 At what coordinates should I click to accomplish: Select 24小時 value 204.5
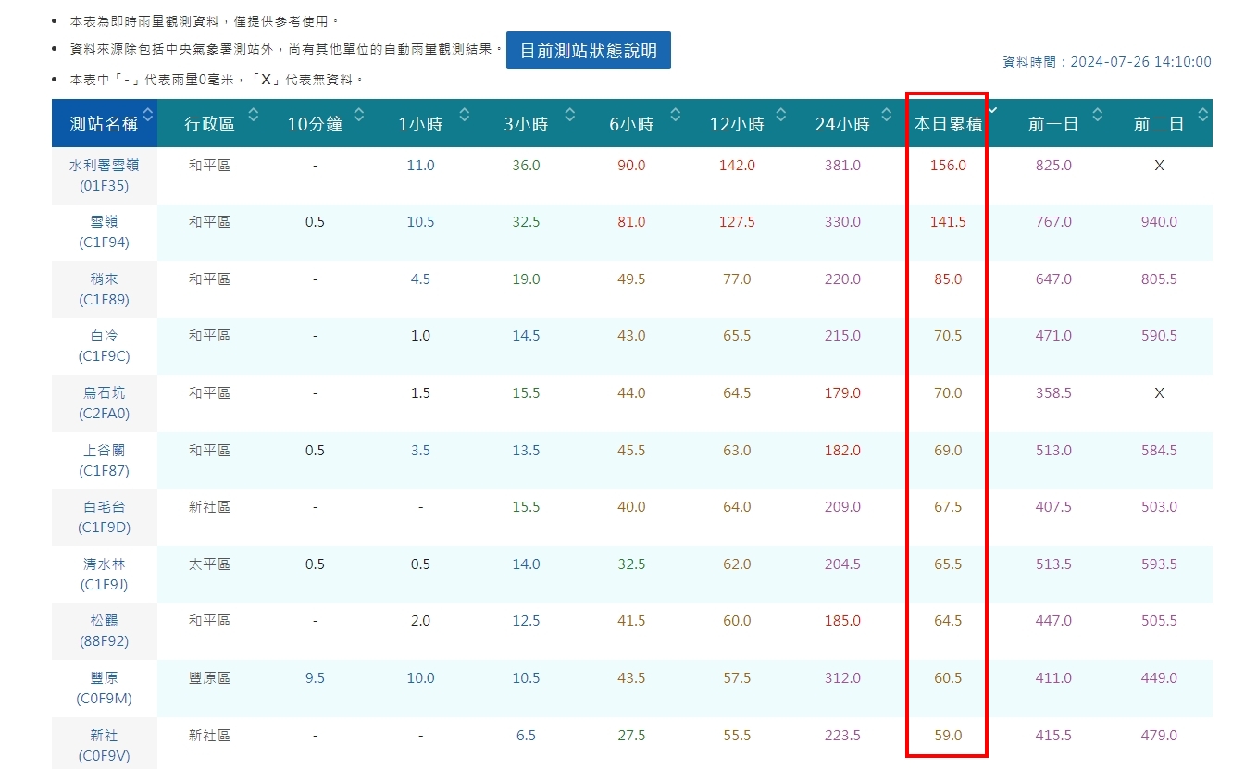pos(842,564)
